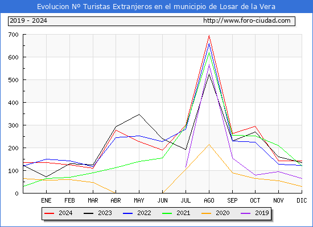Click the MAY month axis label
Image resolution: width=313 pixels, height=227 pixels.
pos(139,200)
